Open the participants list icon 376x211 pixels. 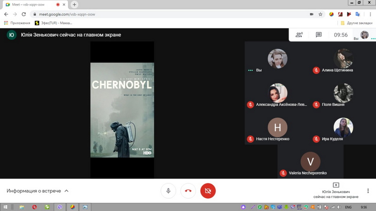coord(299,35)
